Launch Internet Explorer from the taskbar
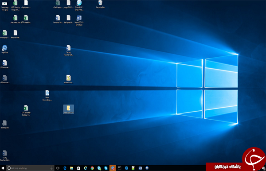The height and width of the screenshot is (171, 266). point(85,168)
